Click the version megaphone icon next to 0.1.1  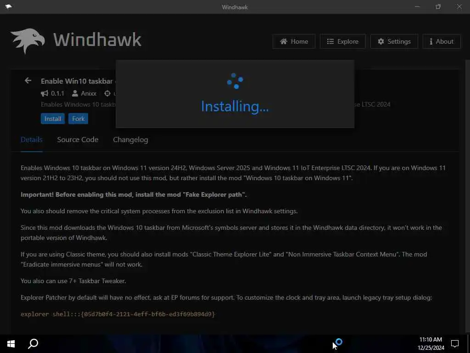[x=45, y=93]
